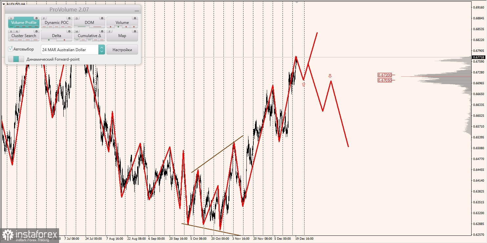Click the 19 Dec 16:00 time axis label
The height and width of the screenshot is (243, 487).
point(304,239)
